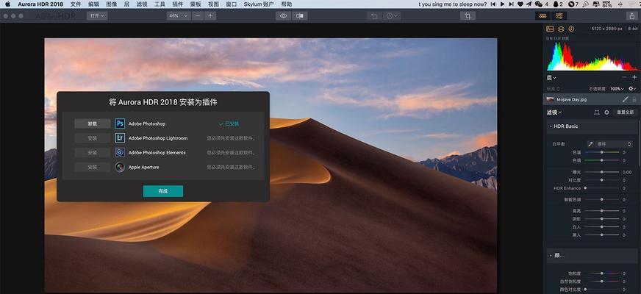Click the Adobe Photoshop Ps icon
The width and height of the screenshot is (641, 294).
pyautogui.click(x=120, y=123)
